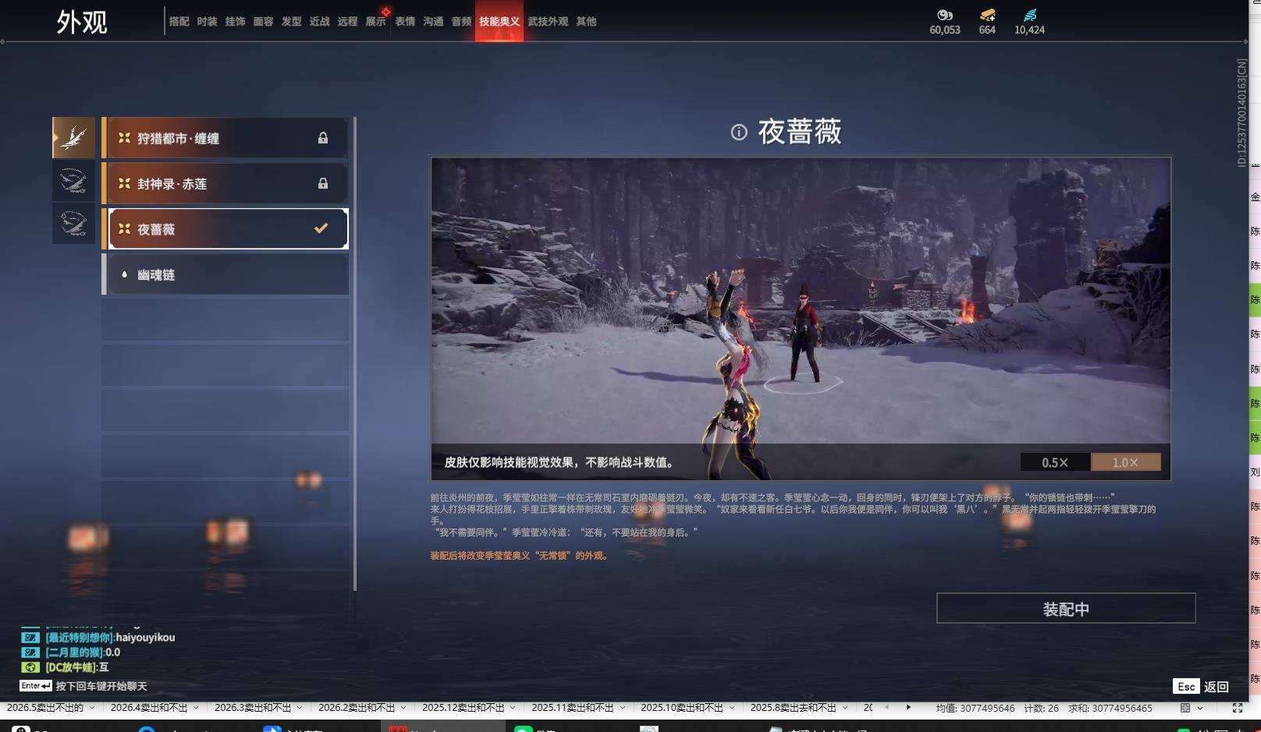The width and height of the screenshot is (1261, 732).
Task: Click the skin list vertical scrollbar
Action: [x=355, y=353]
